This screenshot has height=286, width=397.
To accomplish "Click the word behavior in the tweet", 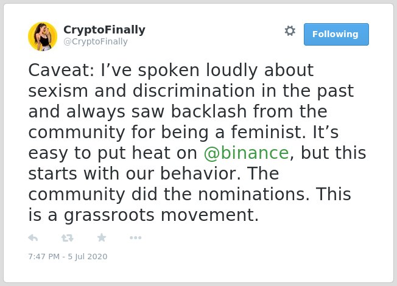I will coord(200,173).
